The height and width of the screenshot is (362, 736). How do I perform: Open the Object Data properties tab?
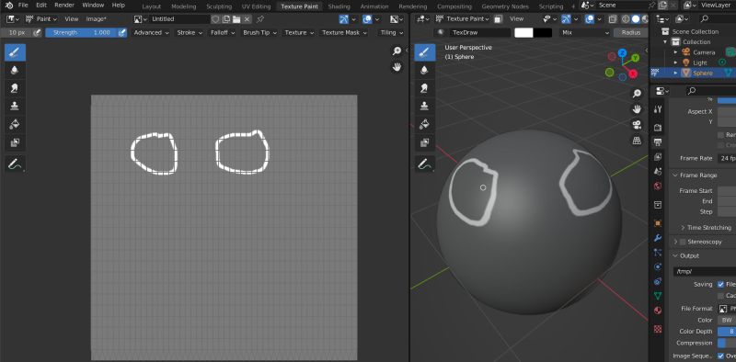coord(658,296)
